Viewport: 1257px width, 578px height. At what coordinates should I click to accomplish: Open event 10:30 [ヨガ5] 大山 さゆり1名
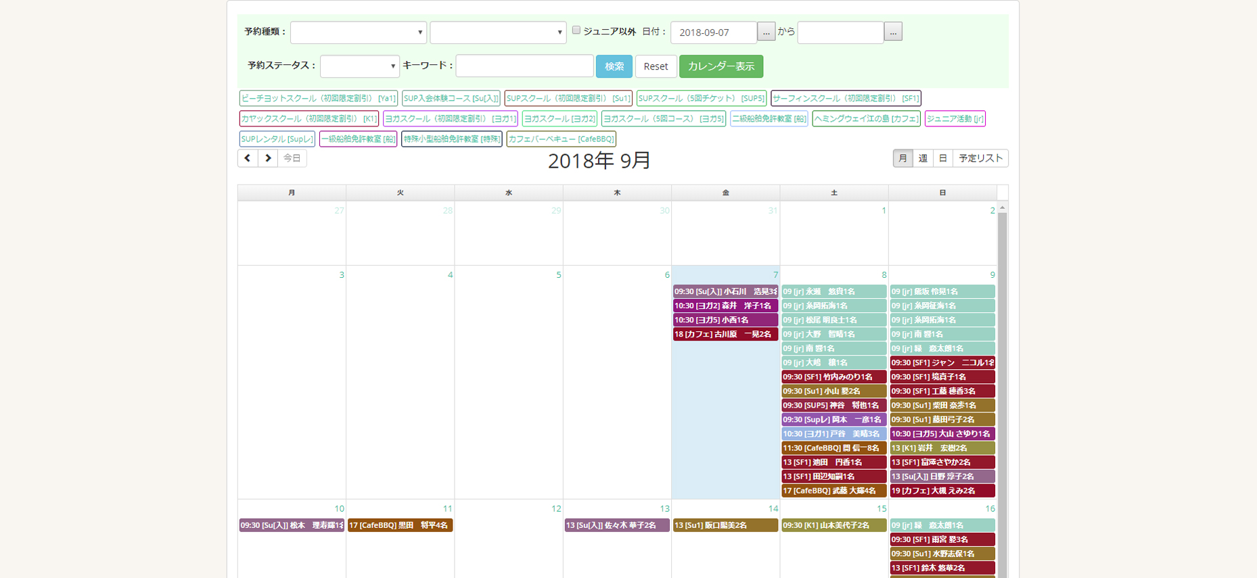[942, 433]
